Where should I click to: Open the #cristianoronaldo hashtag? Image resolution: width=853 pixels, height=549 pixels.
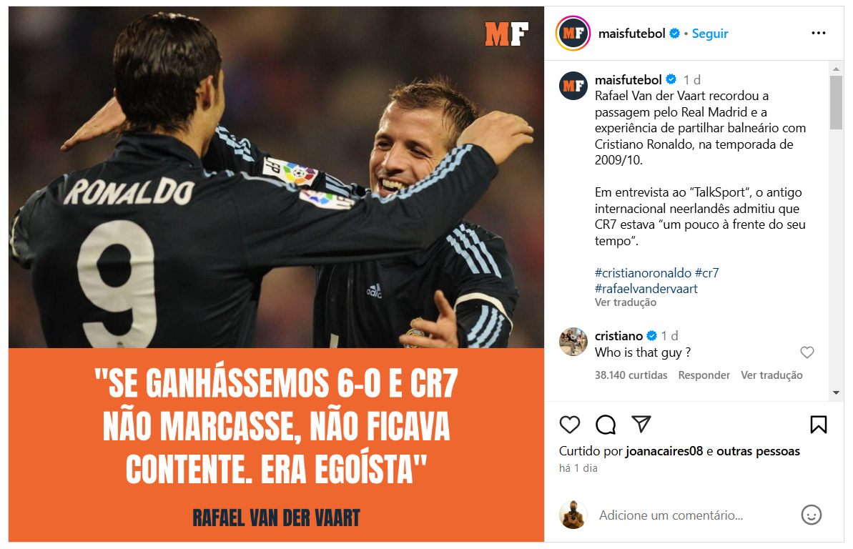643,272
